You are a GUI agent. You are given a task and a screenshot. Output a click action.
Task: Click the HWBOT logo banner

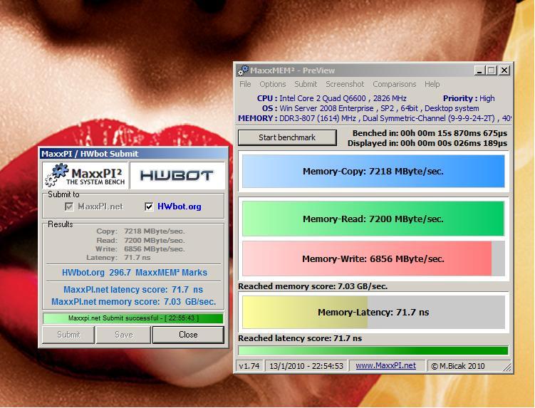pos(177,175)
